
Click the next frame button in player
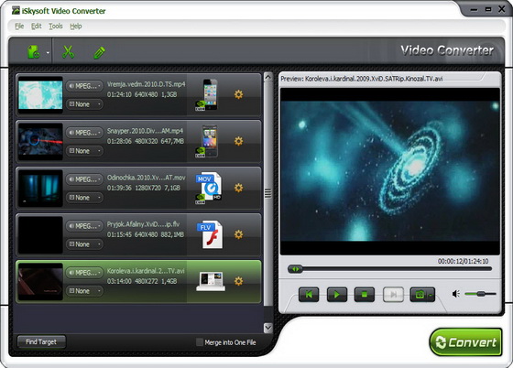click(x=393, y=295)
